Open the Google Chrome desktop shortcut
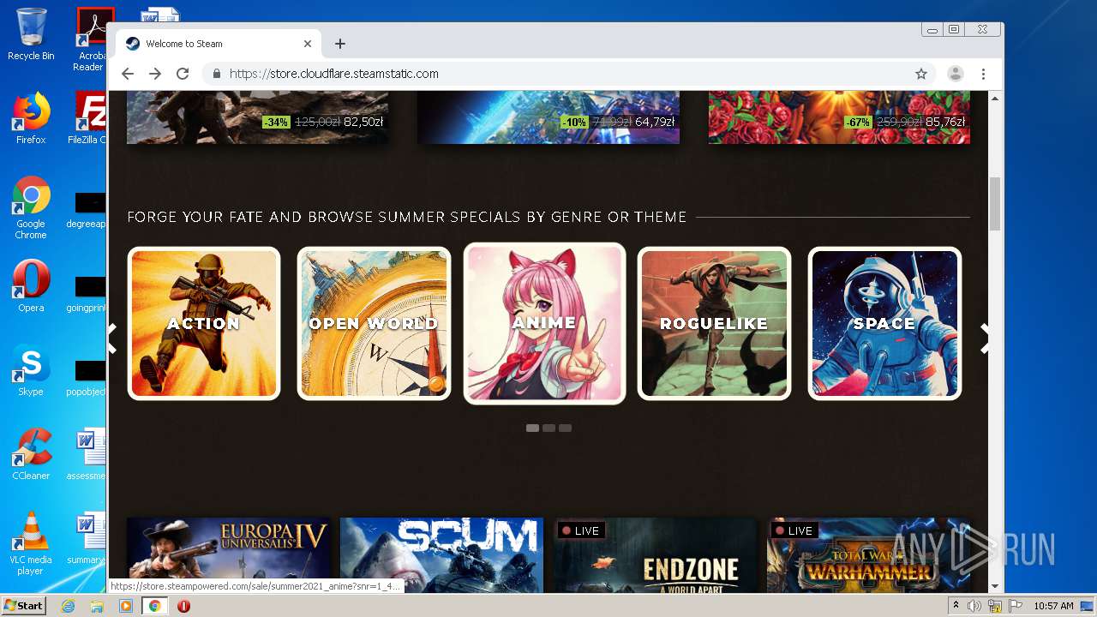This screenshot has height=617, width=1097. pyautogui.click(x=31, y=208)
